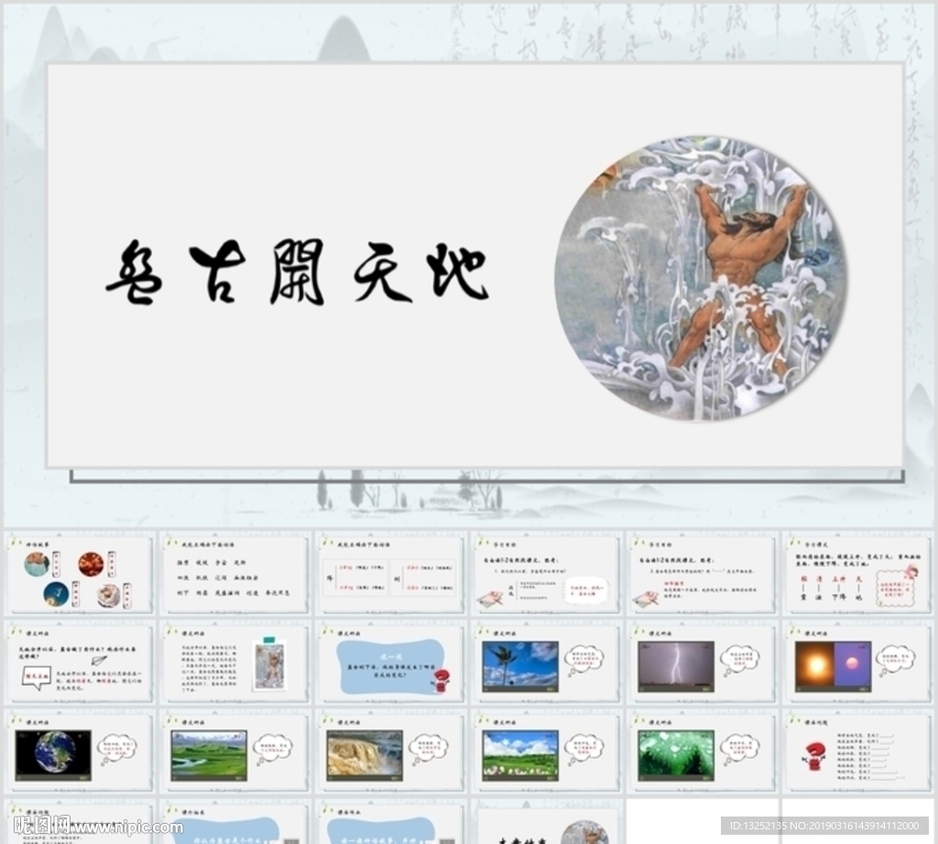Click the thought bubble beside dewy leaves photo
The image size is (938, 844).
(739, 750)
